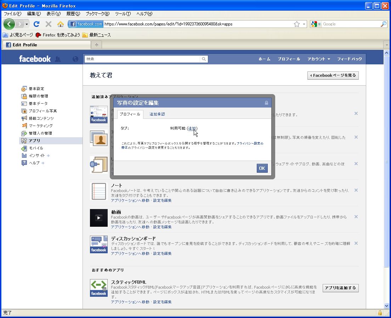Open よく見るページ bookmark folder
This screenshot has height=318, width=391.
tap(18, 35)
